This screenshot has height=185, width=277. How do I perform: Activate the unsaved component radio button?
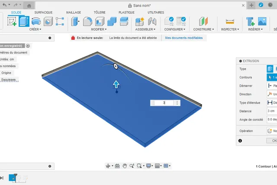coord(28,46)
